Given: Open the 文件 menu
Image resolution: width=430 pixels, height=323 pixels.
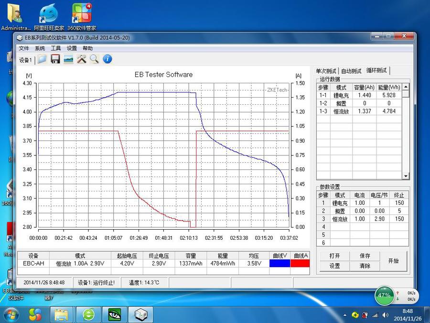Looking at the screenshot, I should tap(24, 48).
